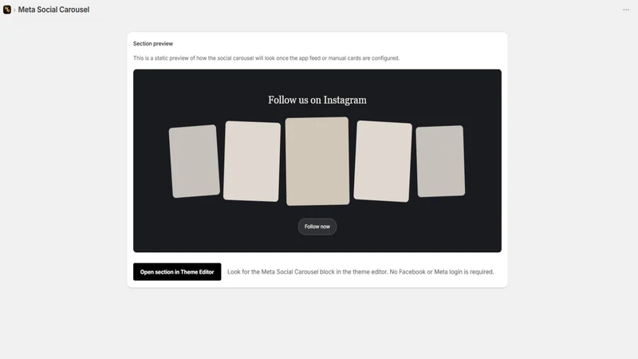638x359 pixels.
Task: Click the static preview description text
Action: click(x=266, y=58)
